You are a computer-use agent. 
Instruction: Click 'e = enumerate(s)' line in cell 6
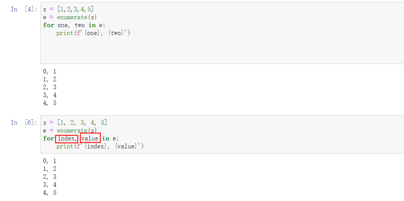coord(70,131)
